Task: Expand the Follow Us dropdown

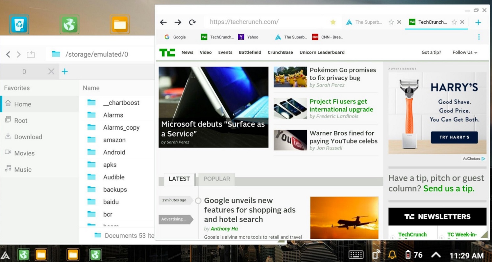Action: (x=465, y=52)
